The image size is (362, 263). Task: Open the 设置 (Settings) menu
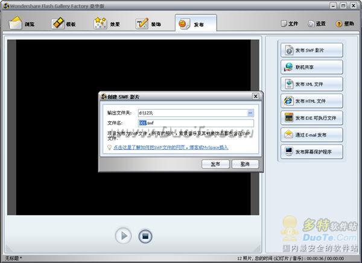317,24
